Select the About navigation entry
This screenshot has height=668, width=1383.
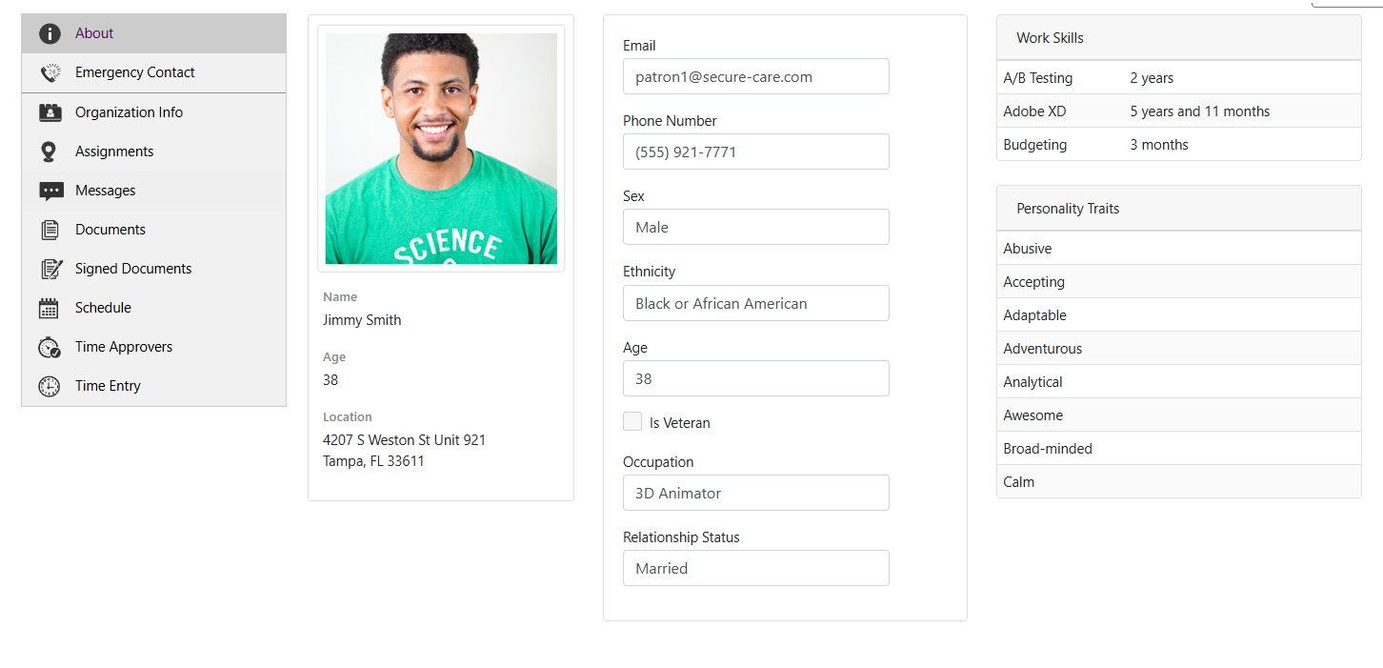click(x=93, y=33)
